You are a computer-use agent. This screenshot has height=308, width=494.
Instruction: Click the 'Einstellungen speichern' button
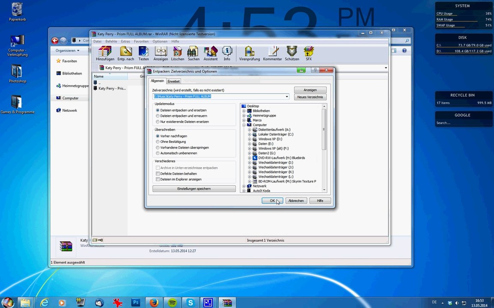click(194, 189)
